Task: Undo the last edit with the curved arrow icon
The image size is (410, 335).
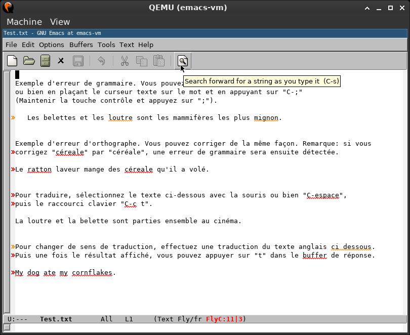Action: [101, 61]
